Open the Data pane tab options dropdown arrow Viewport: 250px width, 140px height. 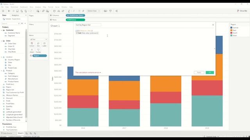coord(26,15)
